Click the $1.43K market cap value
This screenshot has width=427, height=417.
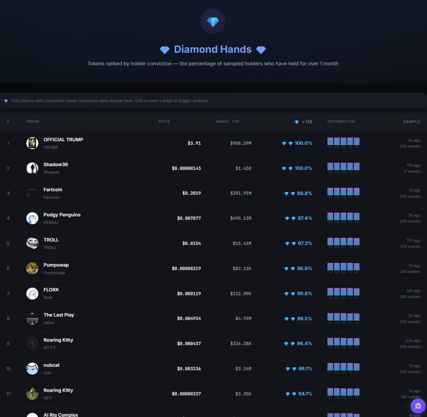(243, 168)
